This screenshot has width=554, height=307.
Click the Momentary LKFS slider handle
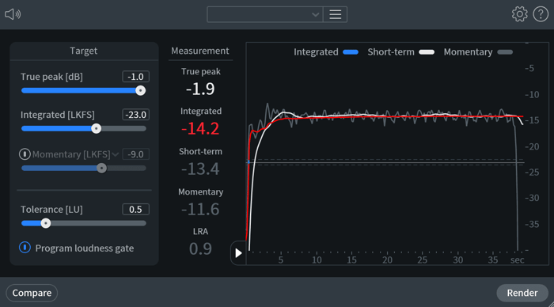click(102, 169)
